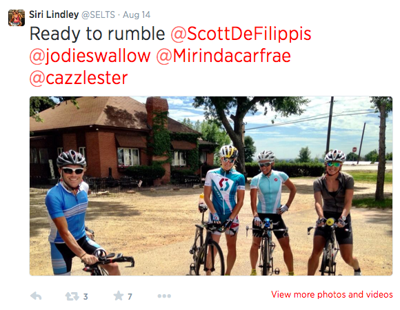Favorite the tweet with the star icon
Viewport: 400px width, 310px height.
[119, 296]
